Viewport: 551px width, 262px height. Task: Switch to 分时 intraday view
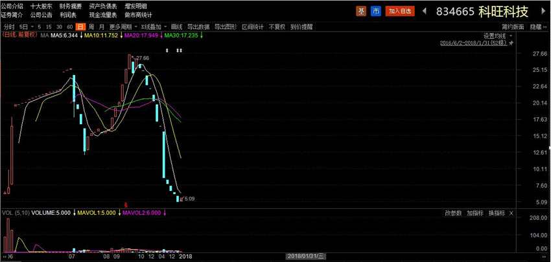click(9, 27)
